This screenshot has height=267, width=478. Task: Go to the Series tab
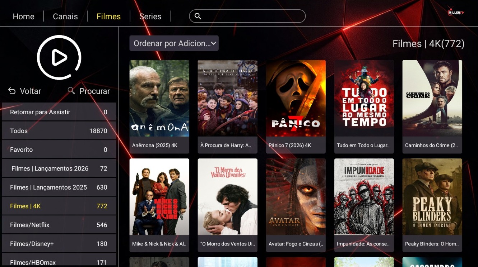point(150,16)
